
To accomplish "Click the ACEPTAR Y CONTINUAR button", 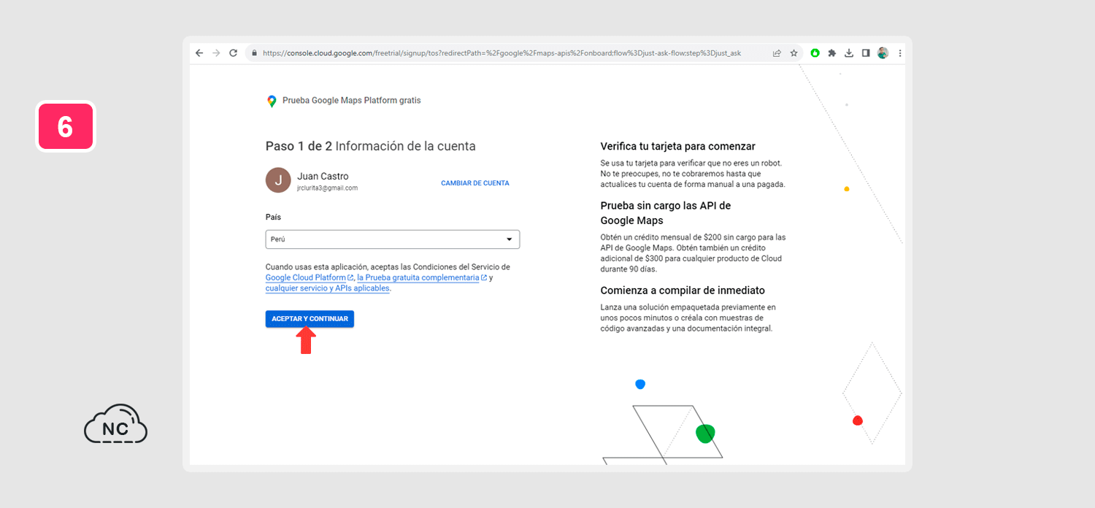I will (310, 319).
